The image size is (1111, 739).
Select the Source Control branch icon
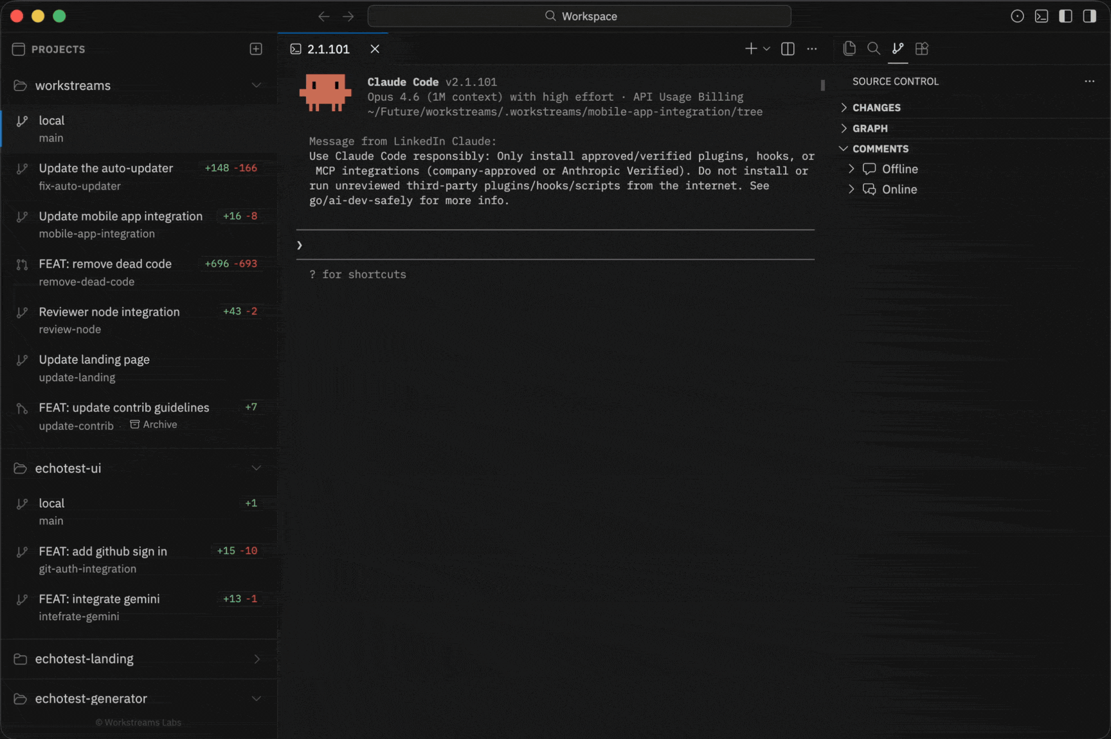[x=898, y=48]
